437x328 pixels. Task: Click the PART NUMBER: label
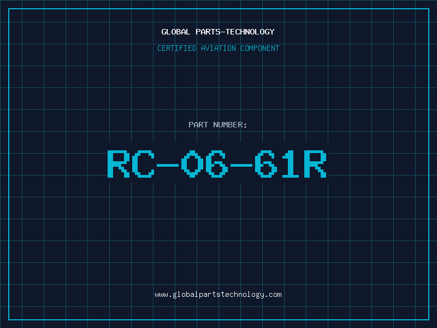pyautogui.click(x=218, y=125)
